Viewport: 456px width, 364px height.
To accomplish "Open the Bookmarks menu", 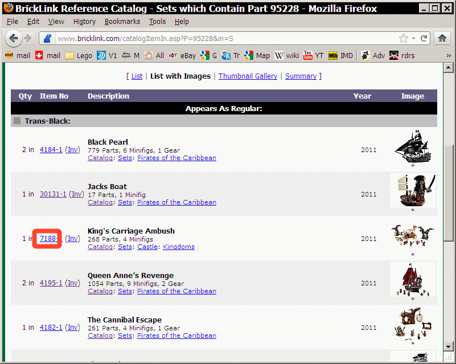I will click(x=122, y=22).
